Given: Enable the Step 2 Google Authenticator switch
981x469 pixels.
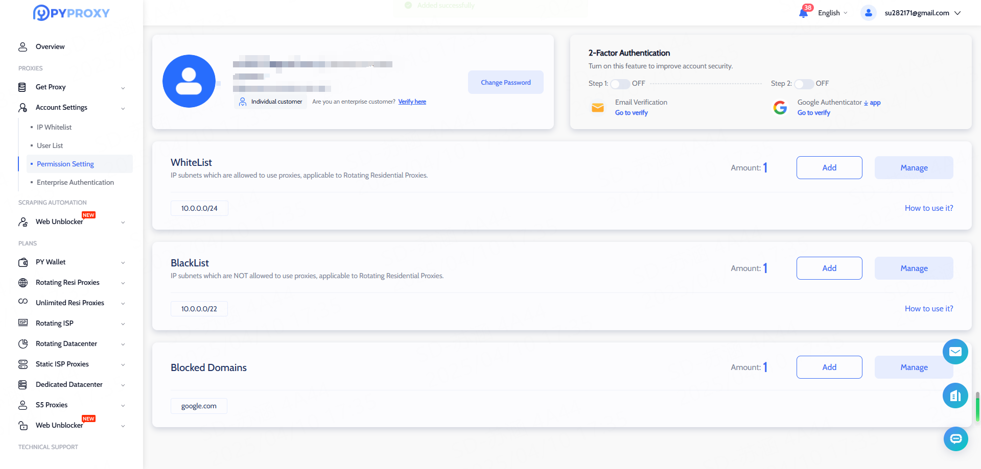Looking at the screenshot, I should 803,84.
